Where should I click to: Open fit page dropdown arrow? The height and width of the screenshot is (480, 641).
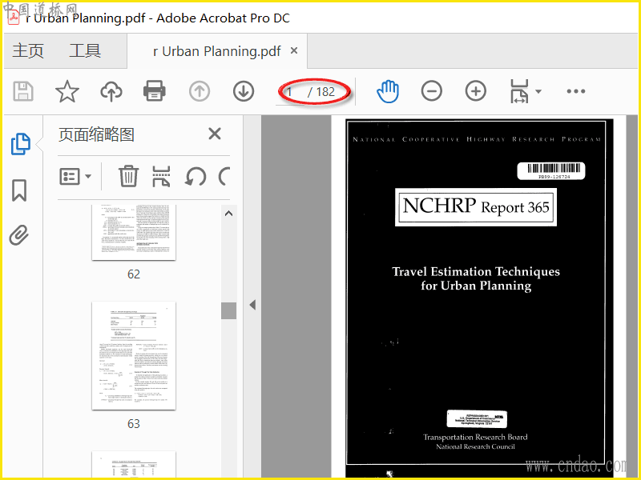click(538, 91)
